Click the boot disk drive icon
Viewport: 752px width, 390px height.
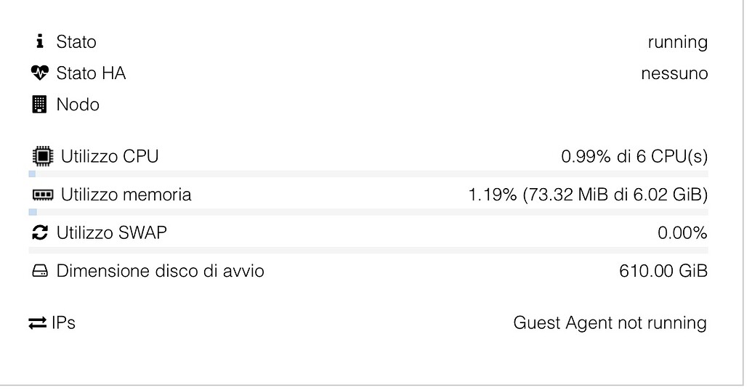40,272
